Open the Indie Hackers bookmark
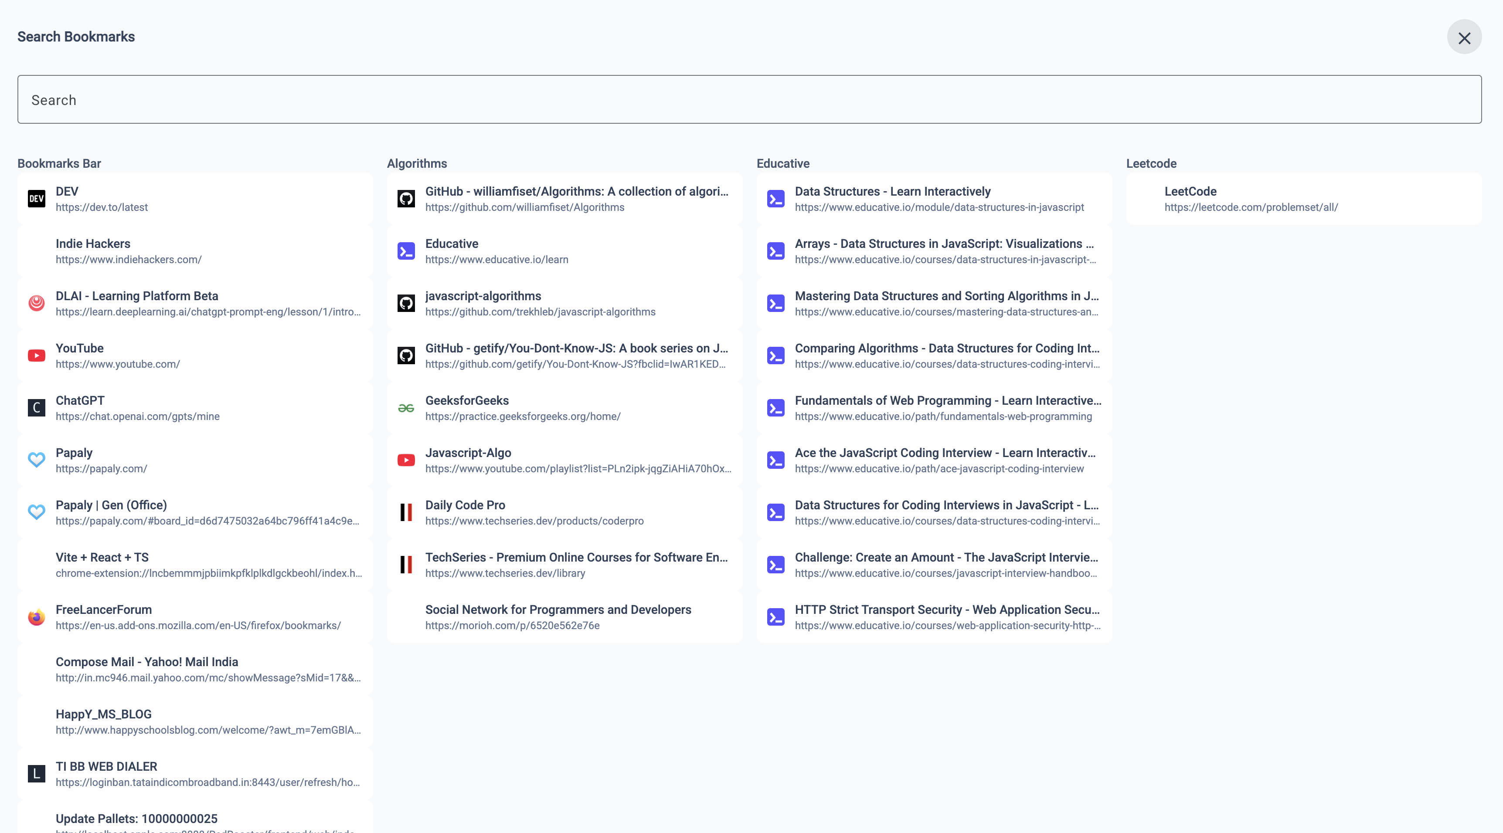Viewport: 1503px width, 833px height. [195, 251]
